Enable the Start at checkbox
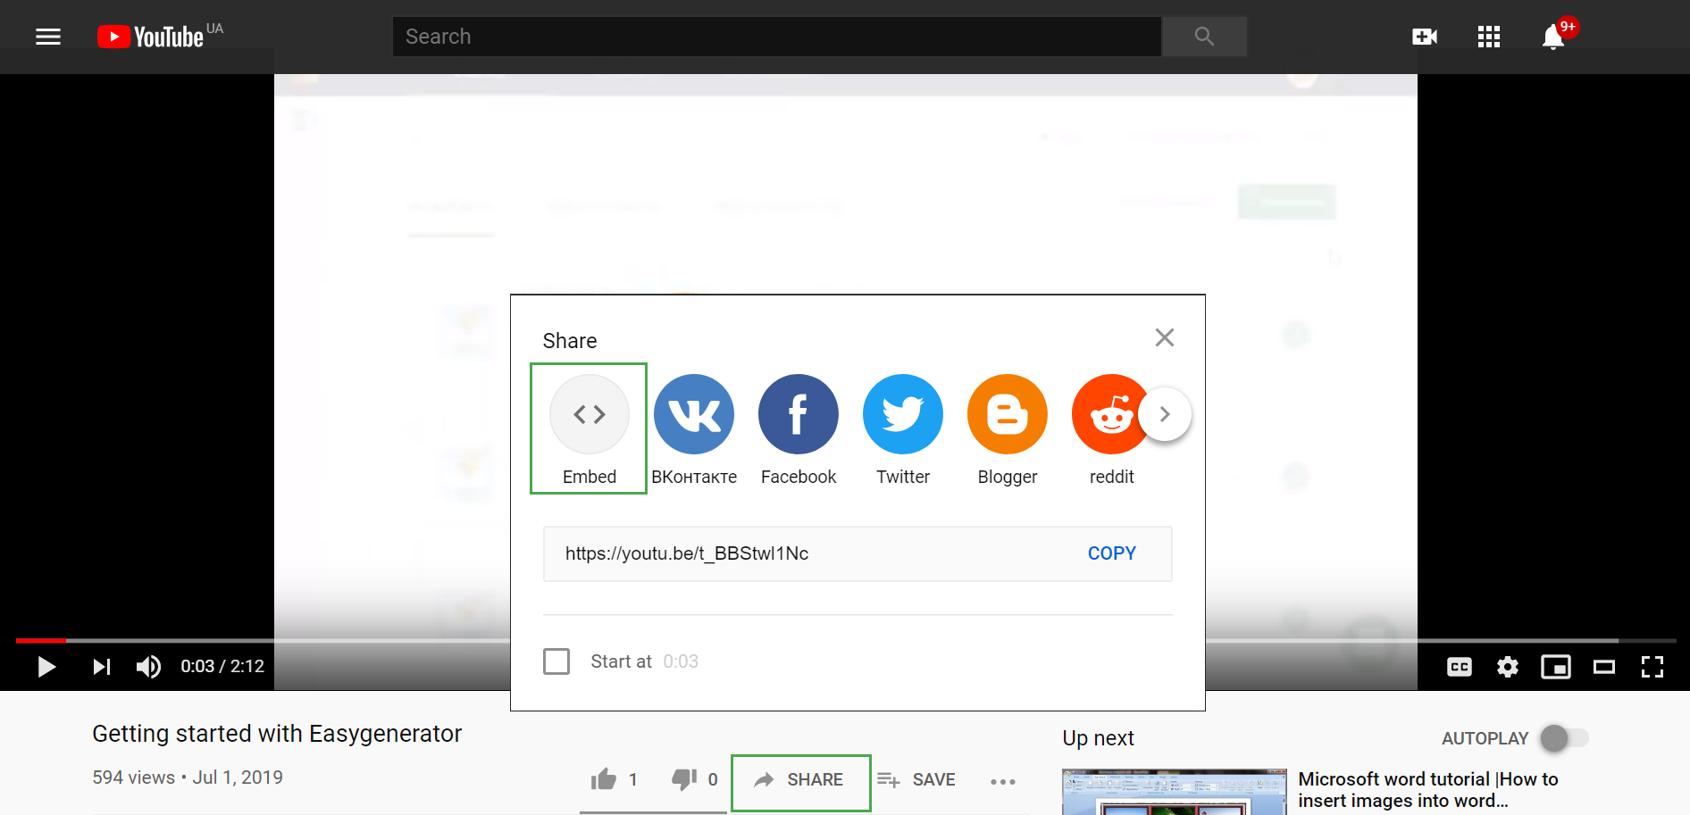 556,661
